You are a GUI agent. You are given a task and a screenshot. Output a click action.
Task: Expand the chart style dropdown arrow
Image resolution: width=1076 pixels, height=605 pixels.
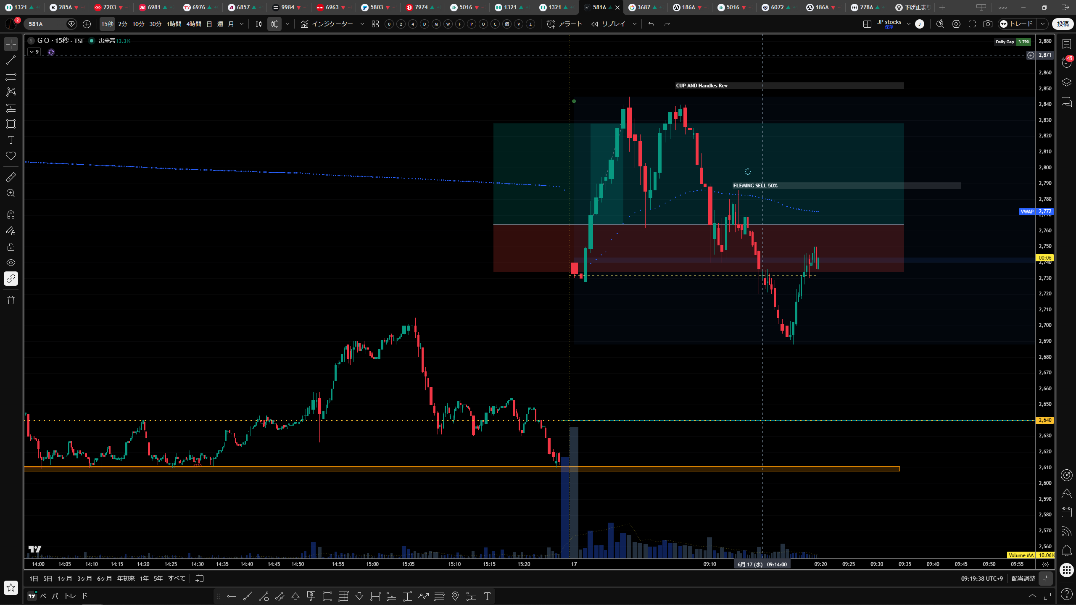(287, 24)
